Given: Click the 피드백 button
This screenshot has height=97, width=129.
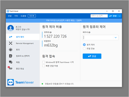Looking at the screenshot, I should [32, 16].
